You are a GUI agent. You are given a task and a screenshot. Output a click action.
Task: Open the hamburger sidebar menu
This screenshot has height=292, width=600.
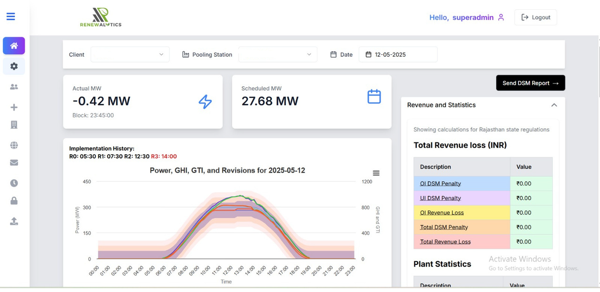coord(11,17)
